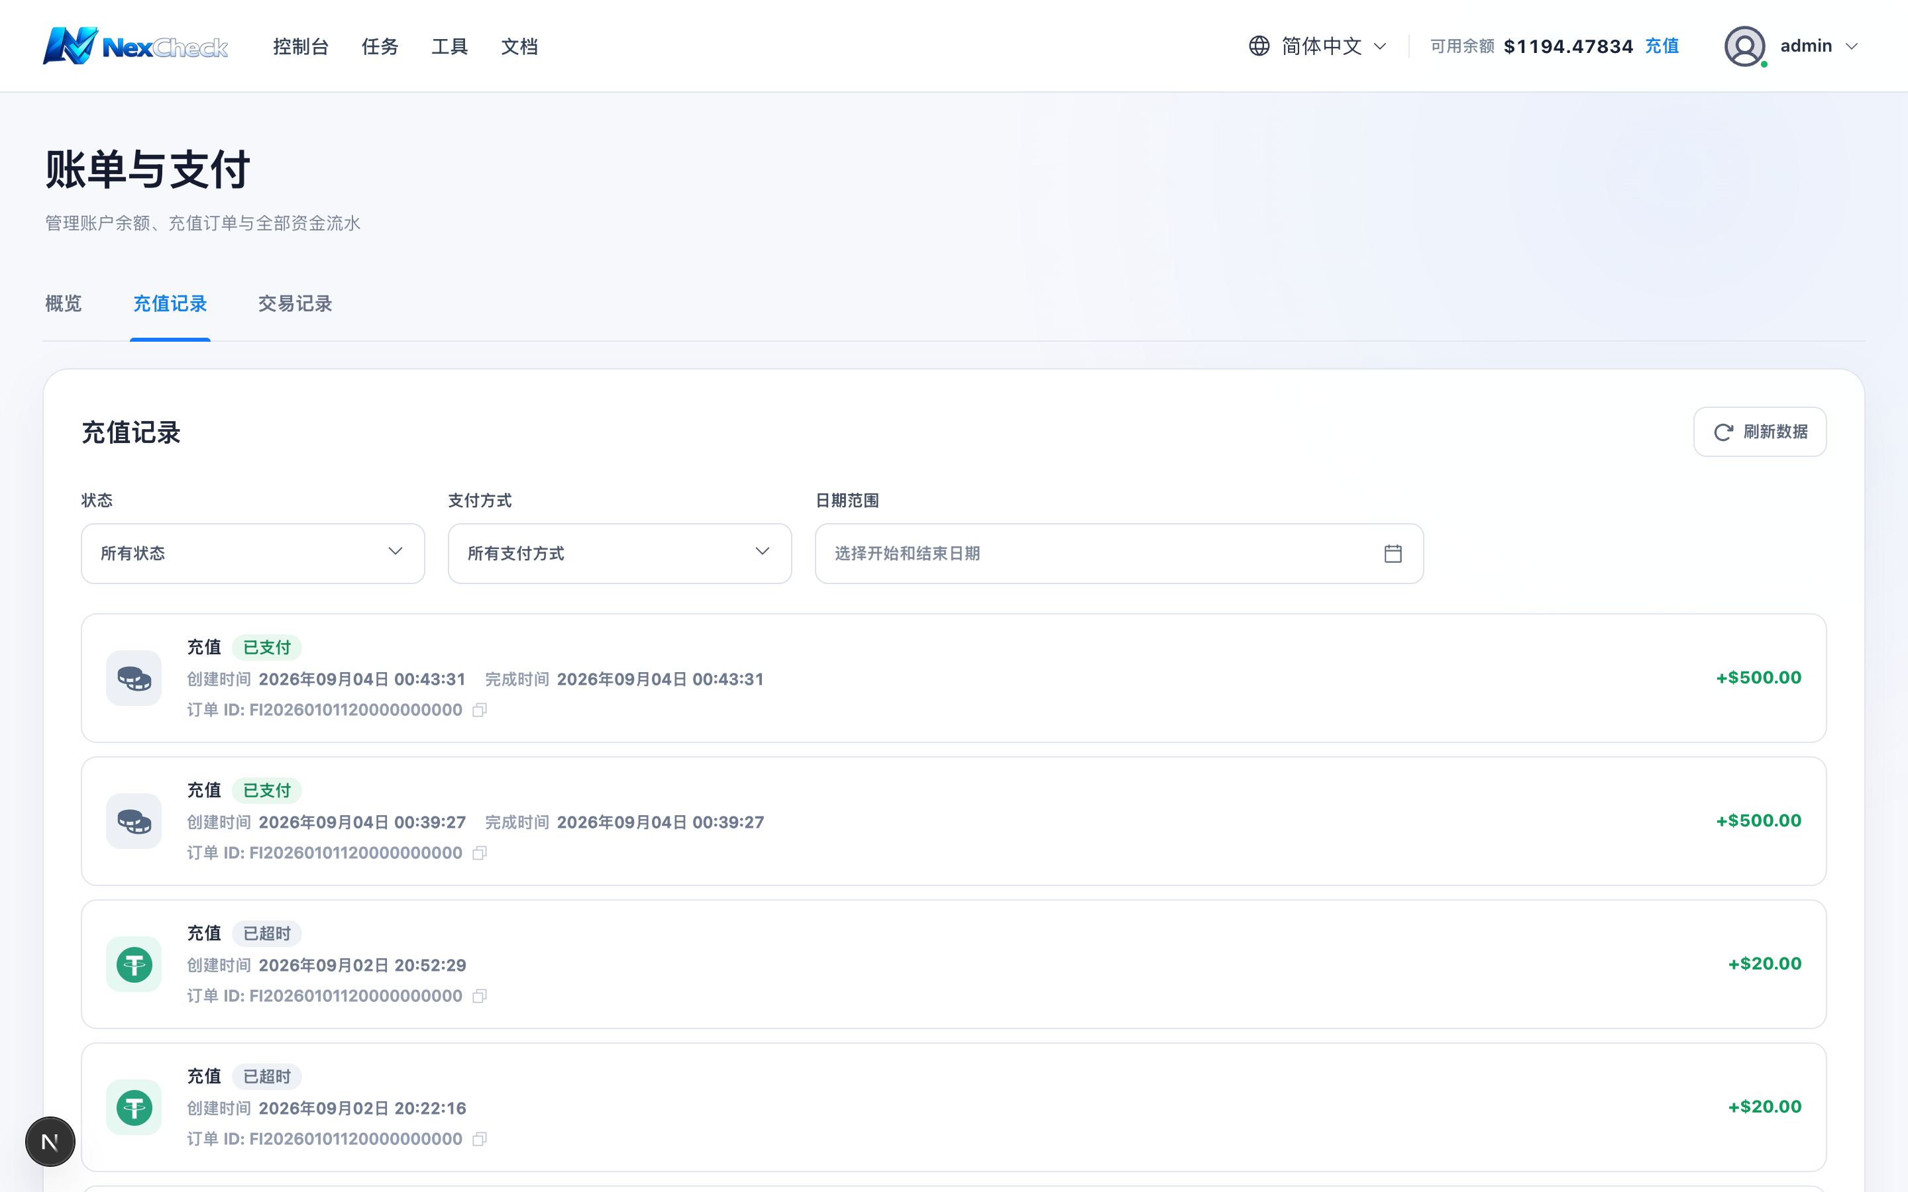1908x1192 pixels.
Task: Click +$20.00 amount of 20:52:29 recharge
Action: (x=1764, y=964)
